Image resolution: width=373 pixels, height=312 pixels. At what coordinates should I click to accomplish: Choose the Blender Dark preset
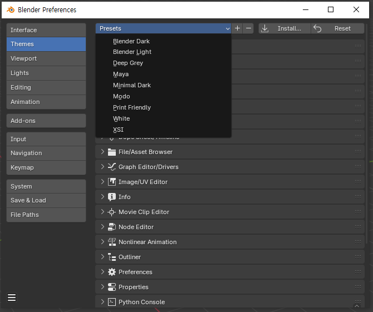coord(164,41)
